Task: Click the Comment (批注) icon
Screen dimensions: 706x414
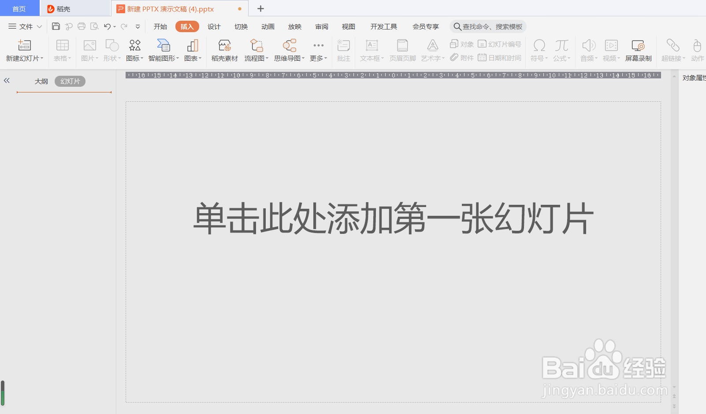Action: [x=344, y=45]
